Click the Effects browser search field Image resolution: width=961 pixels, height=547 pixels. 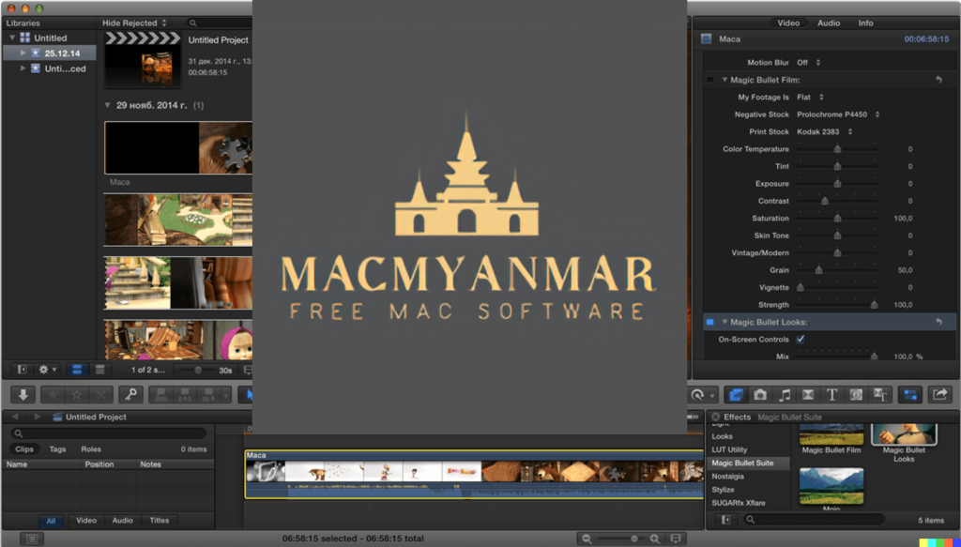coord(815,520)
